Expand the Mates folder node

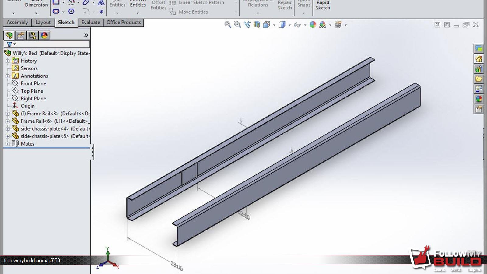8,144
